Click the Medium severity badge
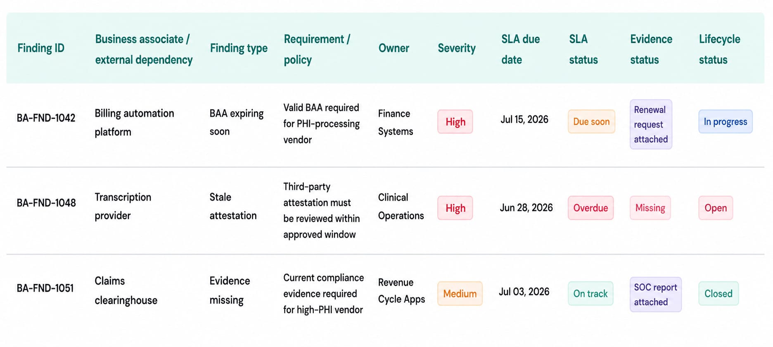Image resolution: width=773 pixels, height=347 pixels. 460,294
